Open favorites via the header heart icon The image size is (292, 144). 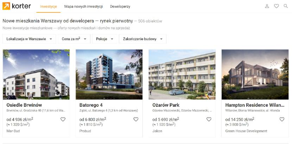[x=277, y=6]
